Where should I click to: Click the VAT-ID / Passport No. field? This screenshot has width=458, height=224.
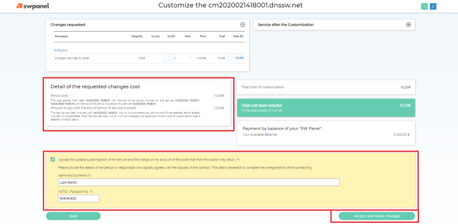79,198
